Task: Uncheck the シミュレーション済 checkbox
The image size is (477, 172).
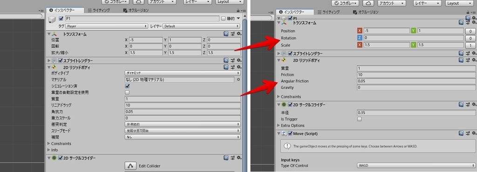Action: pyautogui.click(x=128, y=86)
